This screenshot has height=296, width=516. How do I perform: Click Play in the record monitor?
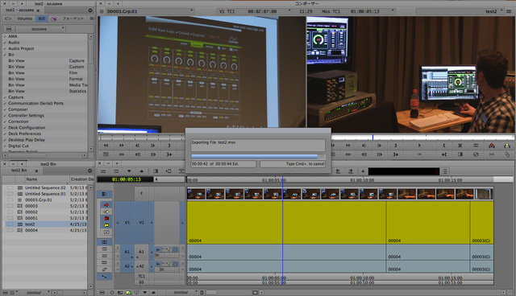[419, 146]
